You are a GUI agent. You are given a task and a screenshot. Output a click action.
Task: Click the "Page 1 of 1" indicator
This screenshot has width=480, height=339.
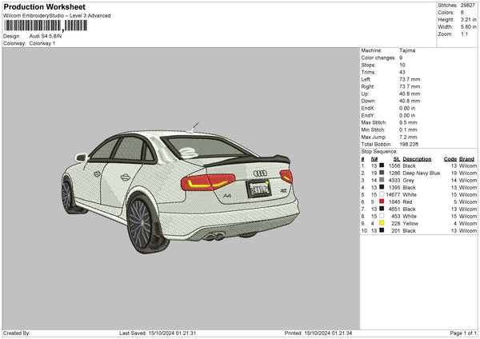click(x=463, y=333)
